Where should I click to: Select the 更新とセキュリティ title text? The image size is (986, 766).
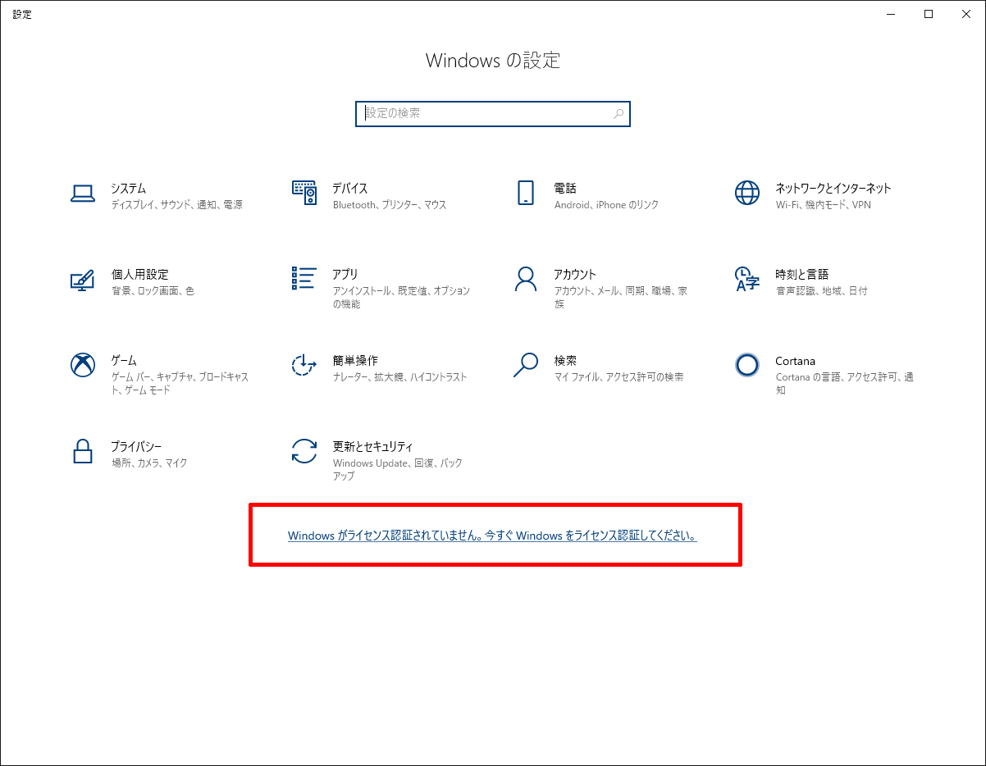point(372,446)
